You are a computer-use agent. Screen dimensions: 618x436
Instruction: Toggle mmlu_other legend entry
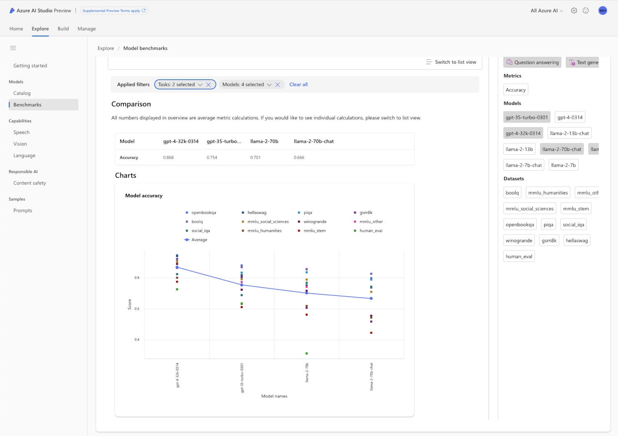point(368,222)
